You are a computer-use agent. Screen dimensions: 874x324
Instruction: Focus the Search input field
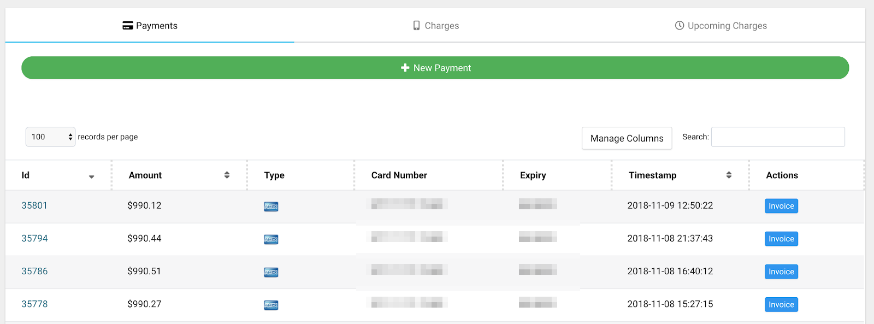tap(778, 137)
